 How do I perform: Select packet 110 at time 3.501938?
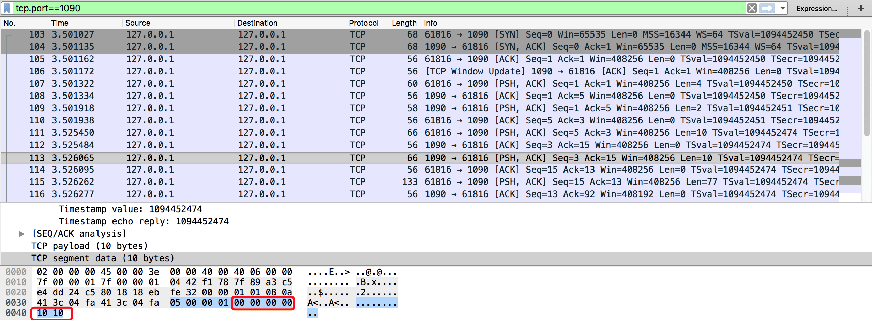tap(419, 120)
